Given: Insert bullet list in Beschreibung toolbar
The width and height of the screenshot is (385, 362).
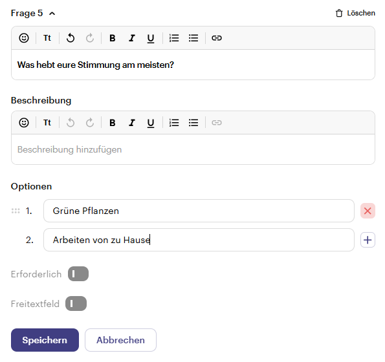Looking at the screenshot, I should tap(193, 123).
